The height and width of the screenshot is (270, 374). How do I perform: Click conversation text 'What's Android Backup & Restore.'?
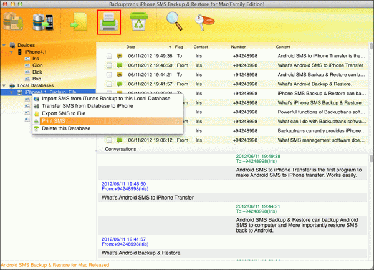pyautogui.click(x=141, y=253)
